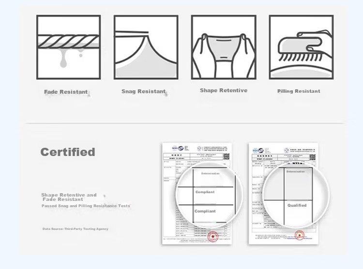Click the red stamp on right report
363x269 pixels.
[x=299, y=235]
